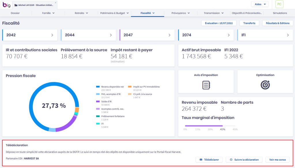Click the Taux marginal d'imposition bar

(x=204, y=126)
